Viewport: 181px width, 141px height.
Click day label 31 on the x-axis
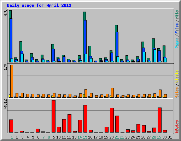point(170,137)
